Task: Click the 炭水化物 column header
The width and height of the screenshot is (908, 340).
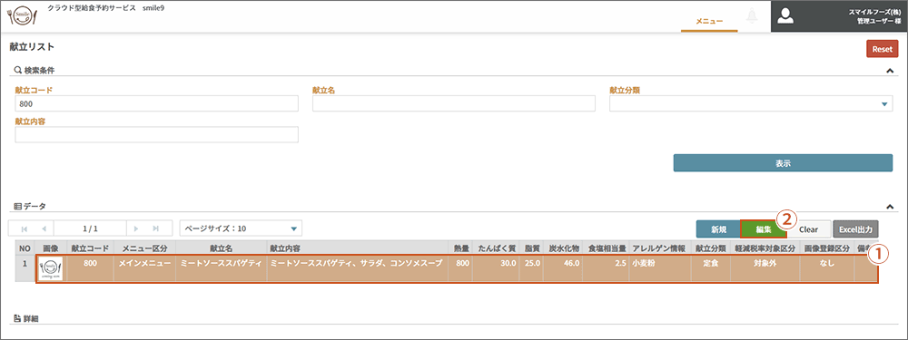Action: point(564,248)
